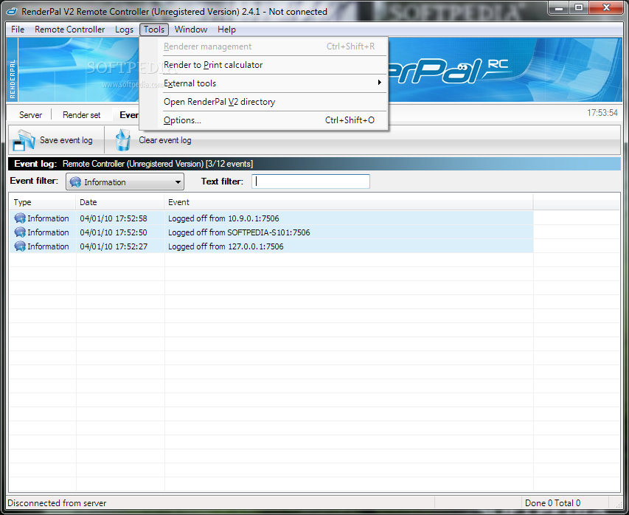Select row 'Logged off from SOFTPEDIA-S101:7506'
629x515 pixels.
point(271,232)
